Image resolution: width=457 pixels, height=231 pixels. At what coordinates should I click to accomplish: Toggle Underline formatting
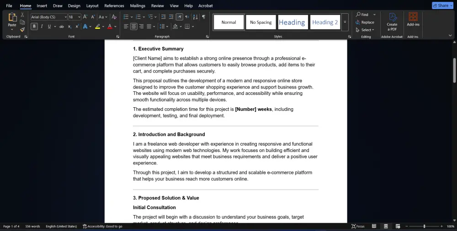tap(49, 26)
